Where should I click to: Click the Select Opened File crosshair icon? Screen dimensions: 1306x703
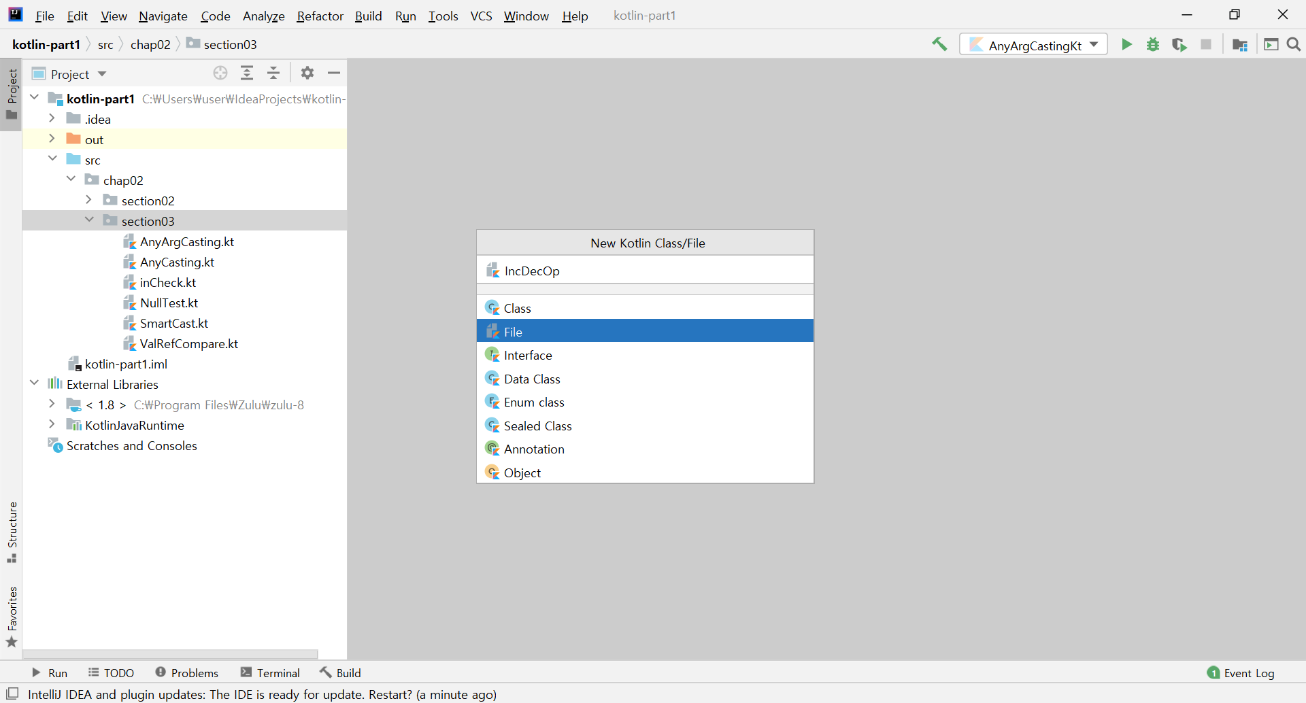click(220, 73)
